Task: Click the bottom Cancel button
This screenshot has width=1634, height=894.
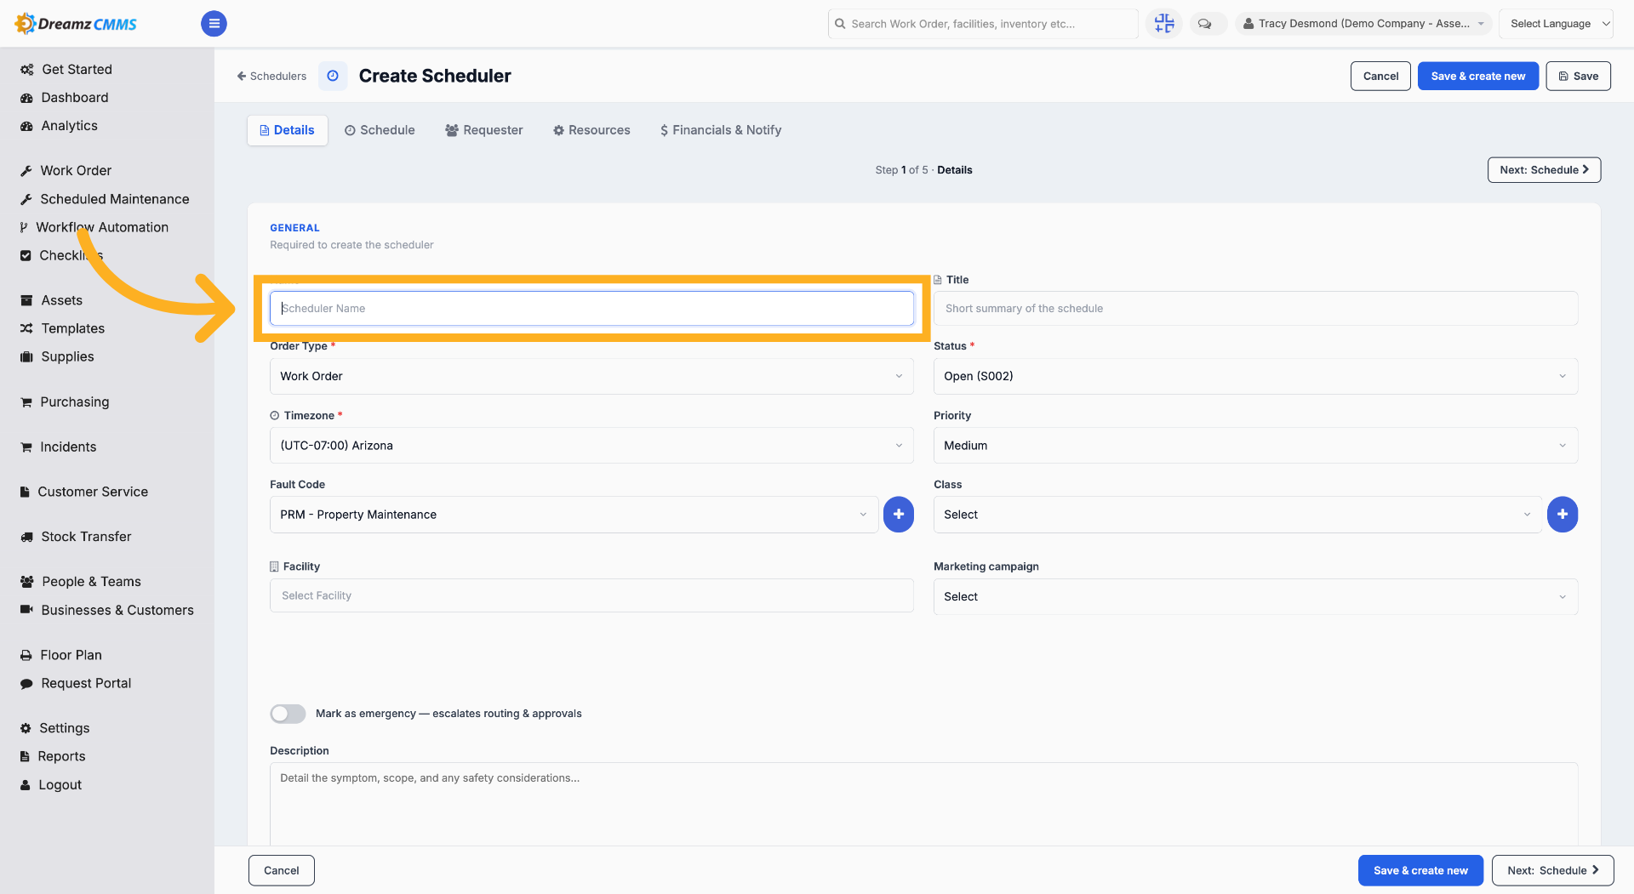Action: [x=282, y=870]
